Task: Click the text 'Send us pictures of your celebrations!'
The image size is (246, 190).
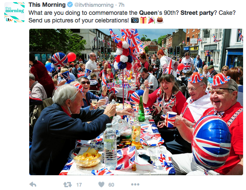Action: [79, 20]
